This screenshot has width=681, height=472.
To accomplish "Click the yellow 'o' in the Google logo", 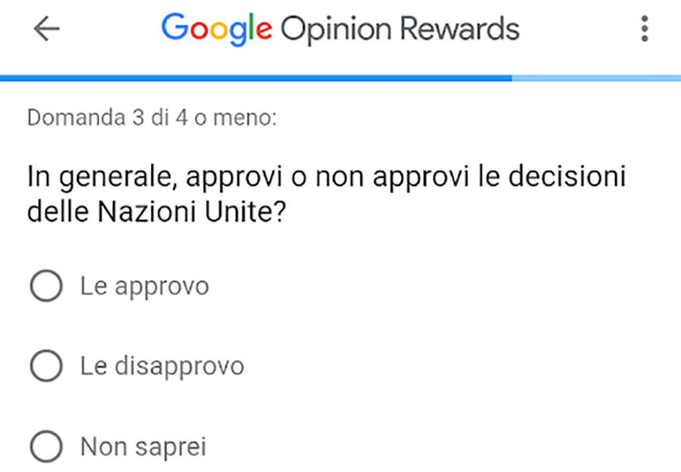I will pos(219,30).
